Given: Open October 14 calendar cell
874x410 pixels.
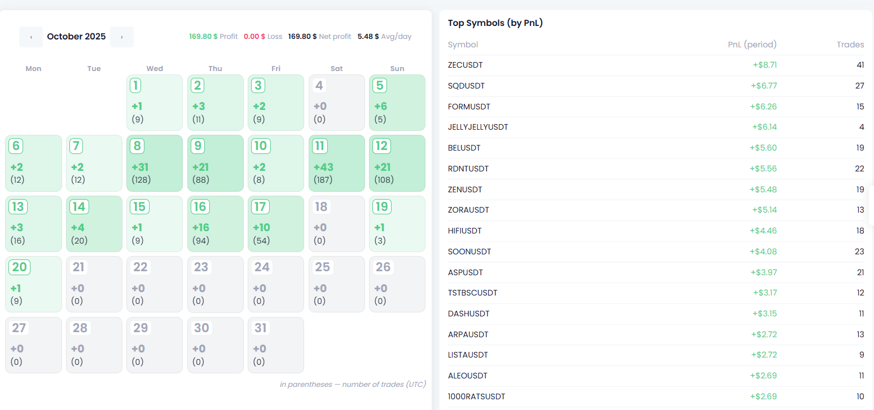Looking at the screenshot, I should pos(94,224).
